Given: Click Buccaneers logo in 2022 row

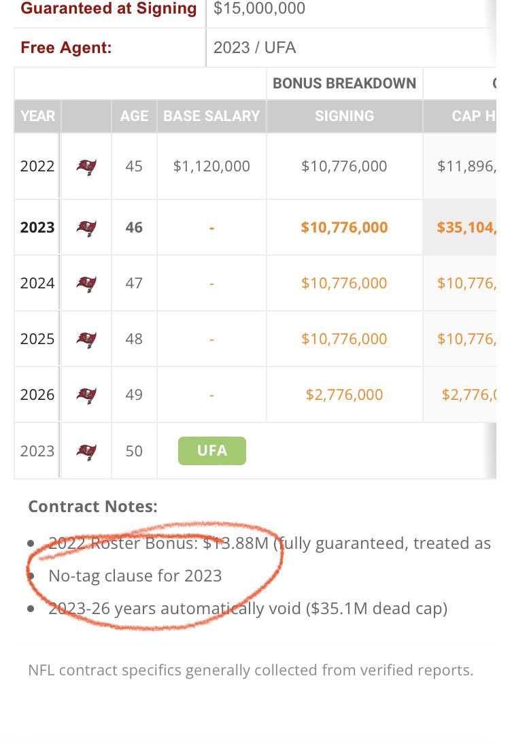Looking at the screenshot, I should pos(86,167).
